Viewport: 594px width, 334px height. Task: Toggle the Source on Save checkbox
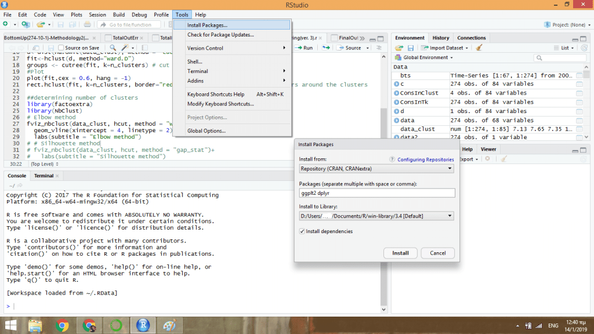(61, 48)
